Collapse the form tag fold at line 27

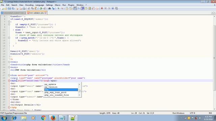click(9, 75)
